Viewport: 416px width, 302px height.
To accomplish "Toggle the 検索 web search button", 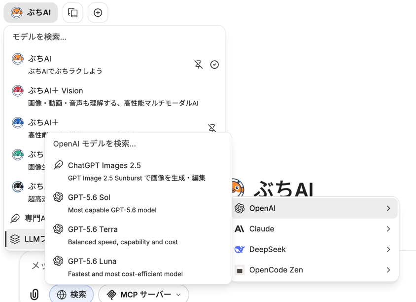I will pos(71,294).
